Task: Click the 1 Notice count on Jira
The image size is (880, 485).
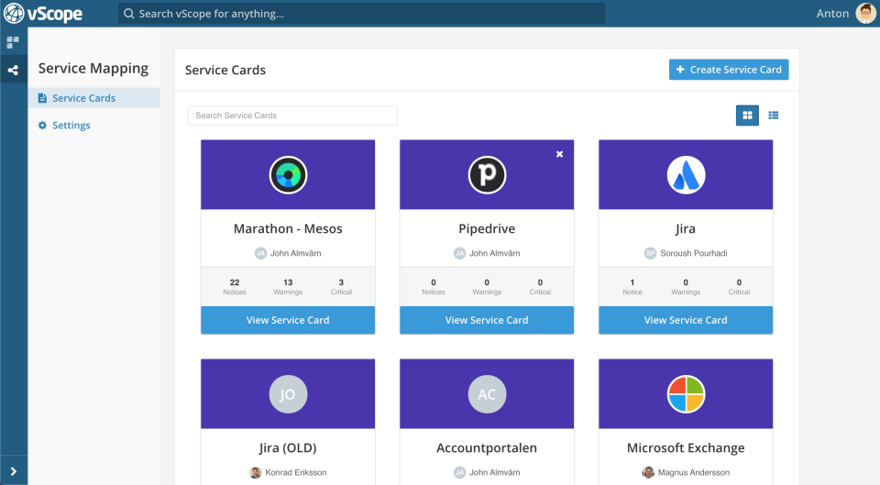Action: (x=632, y=286)
